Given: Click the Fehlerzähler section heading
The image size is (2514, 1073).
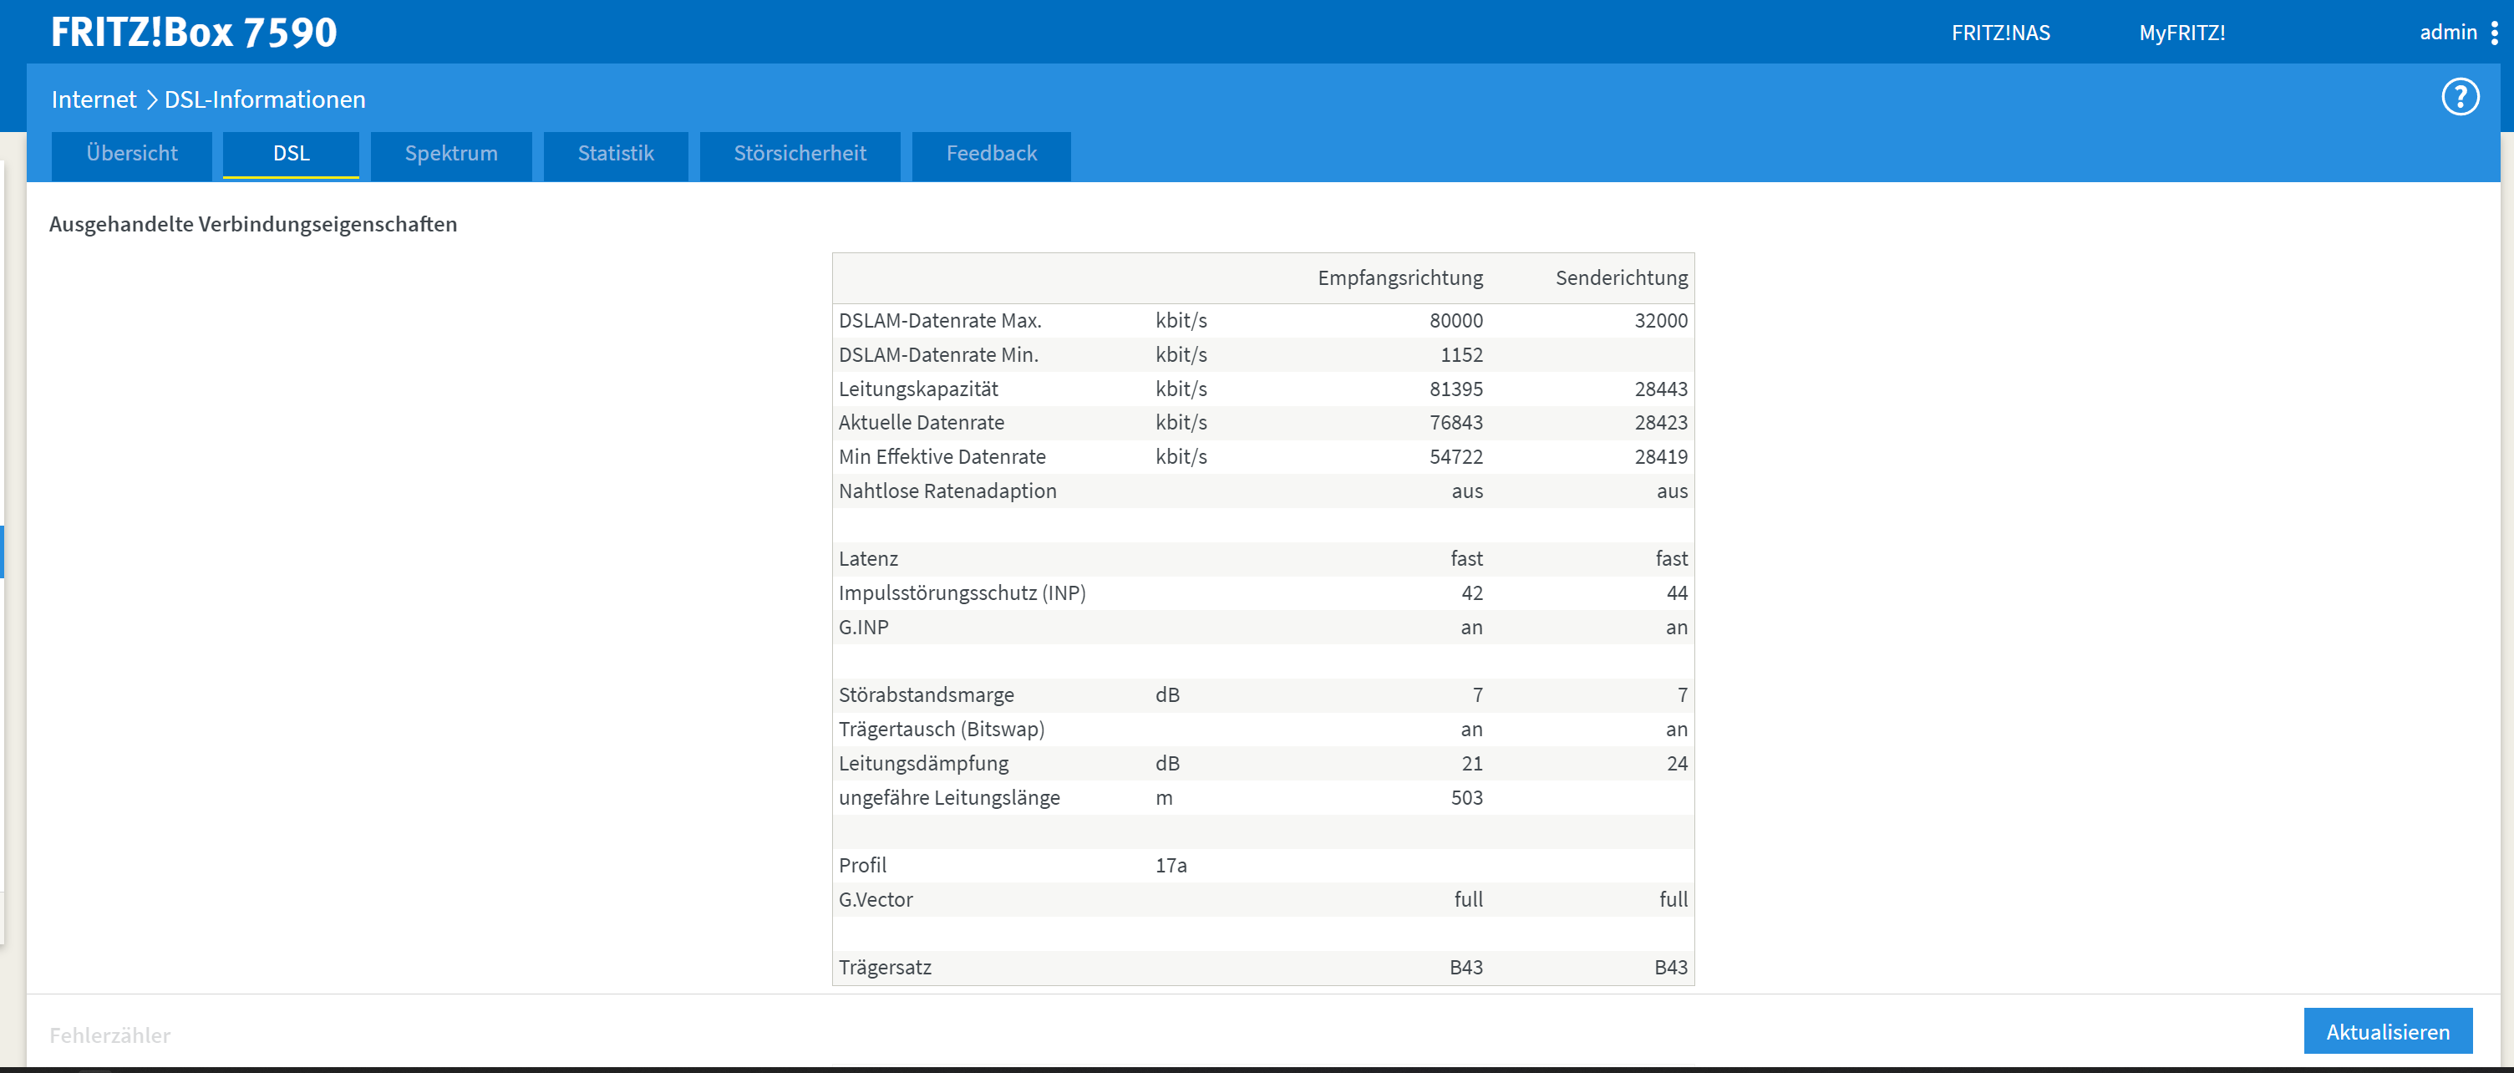Looking at the screenshot, I should click(x=110, y=1035).
